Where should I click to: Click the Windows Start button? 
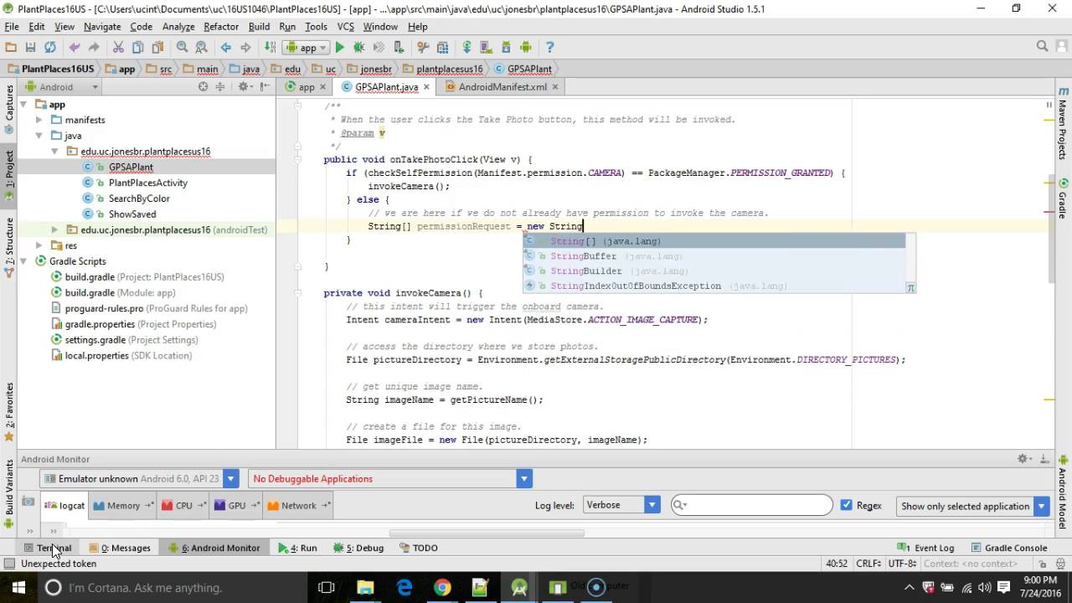[x=18, y=587]
